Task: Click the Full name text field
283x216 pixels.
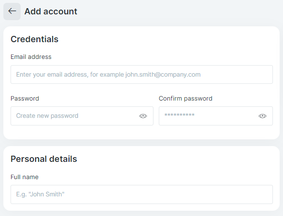Action: pos(141,194)
